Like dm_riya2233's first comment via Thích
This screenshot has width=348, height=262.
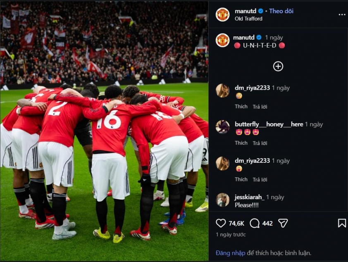[241, 107]
